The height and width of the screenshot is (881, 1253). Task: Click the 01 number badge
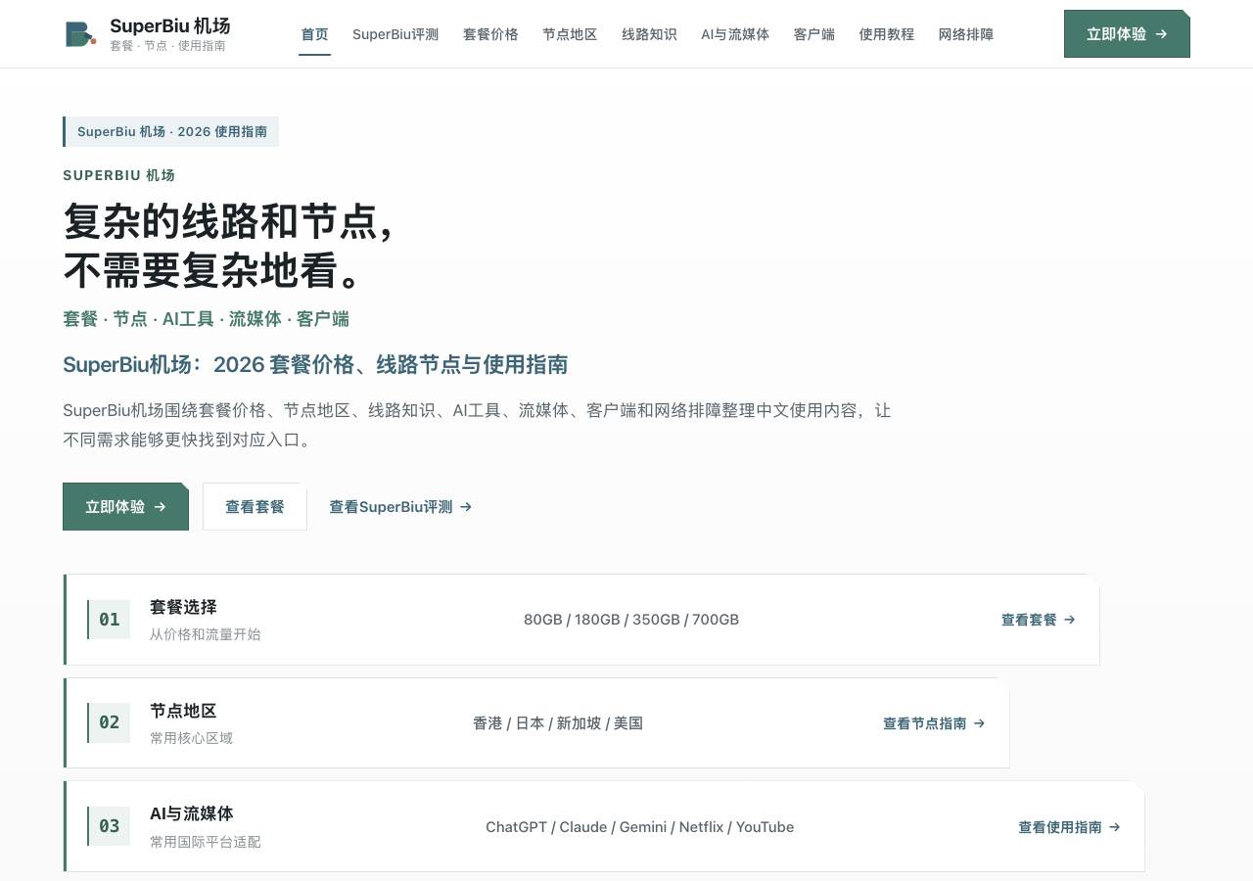(x=109, y=620)
